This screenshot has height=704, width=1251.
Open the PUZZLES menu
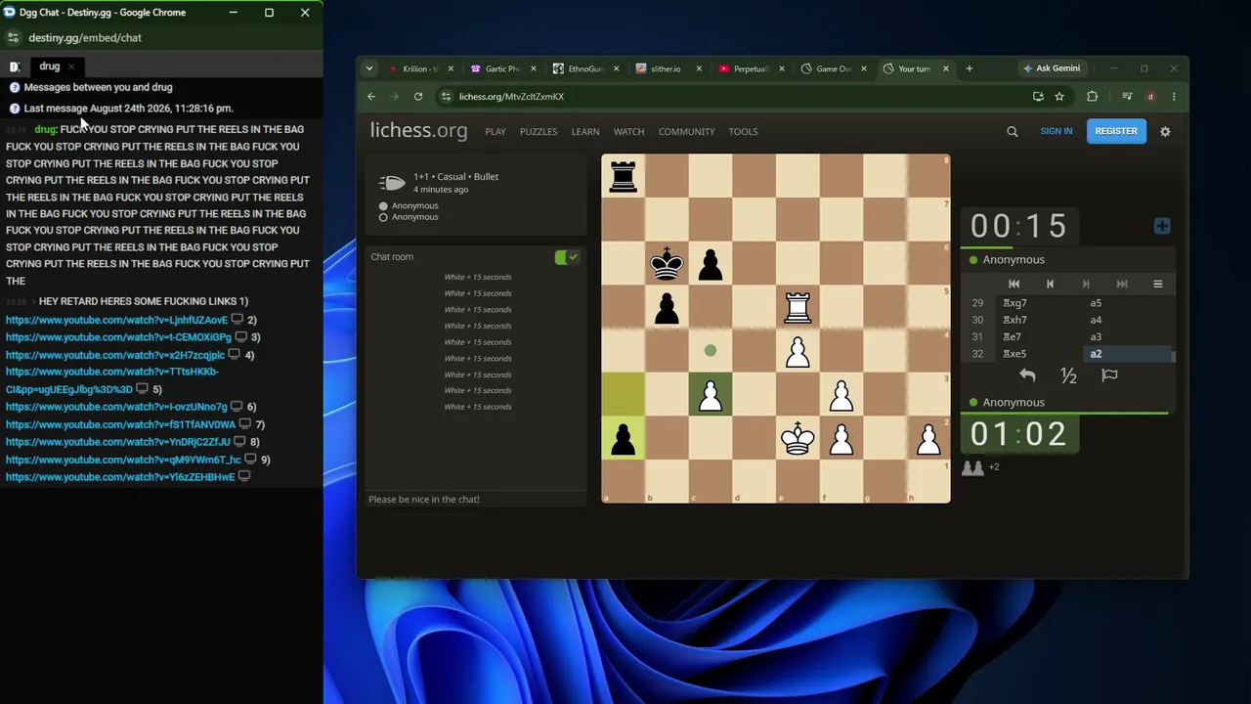tap(539, 131)
